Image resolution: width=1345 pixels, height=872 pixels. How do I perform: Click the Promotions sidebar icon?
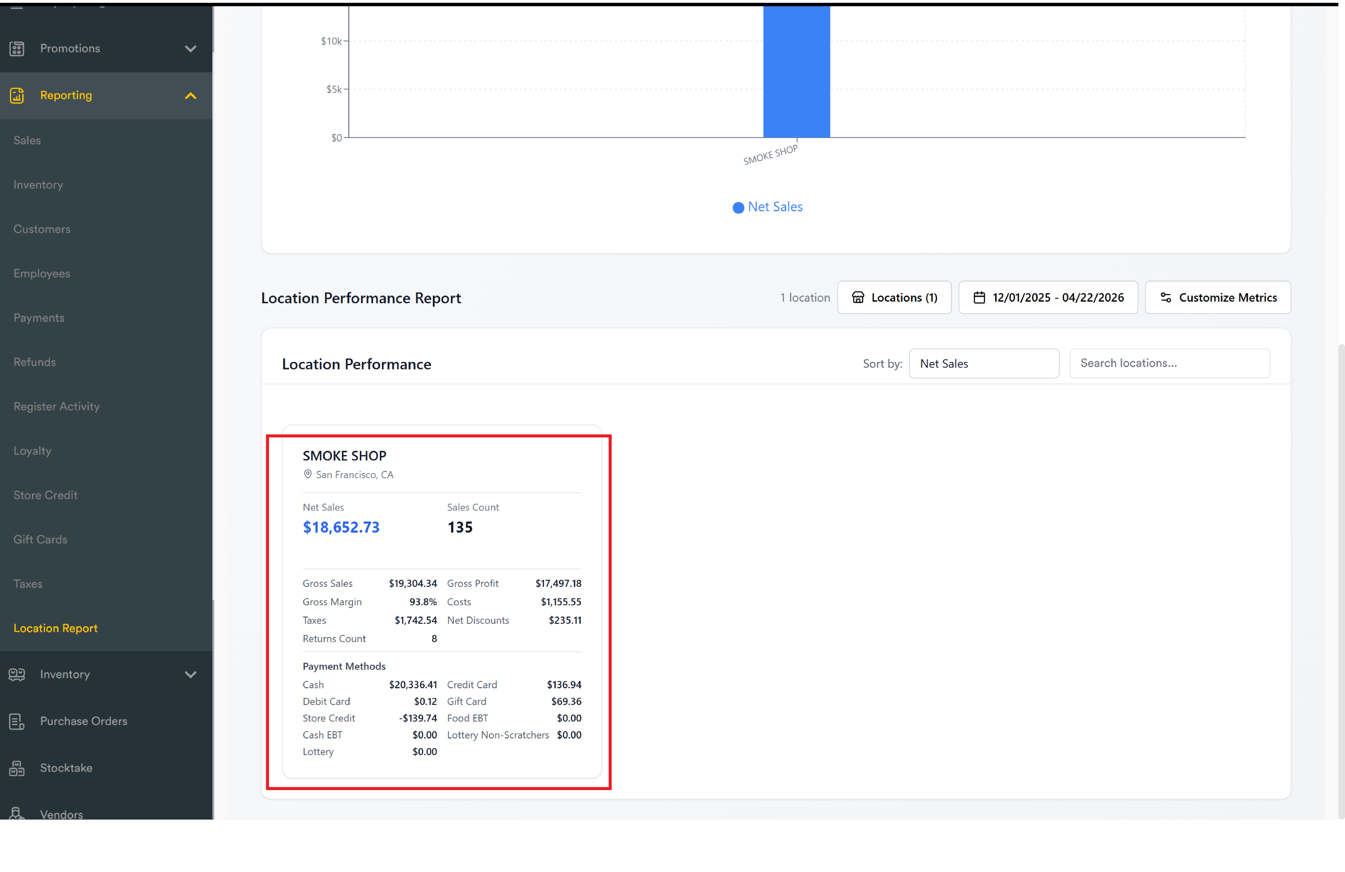(17, 49)
